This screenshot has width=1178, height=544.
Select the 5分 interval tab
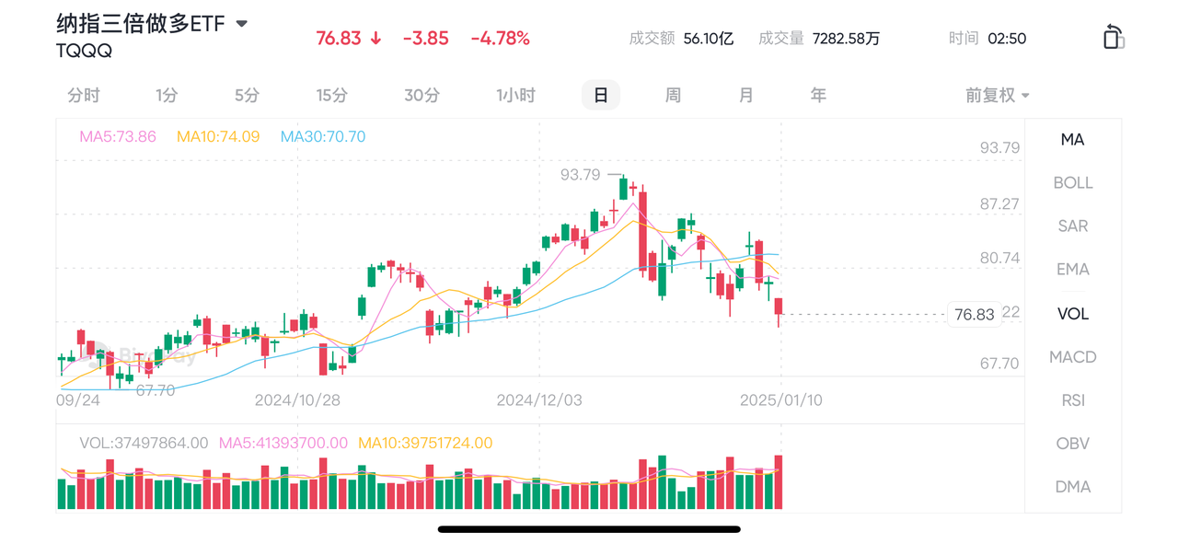tap(247, 96)
